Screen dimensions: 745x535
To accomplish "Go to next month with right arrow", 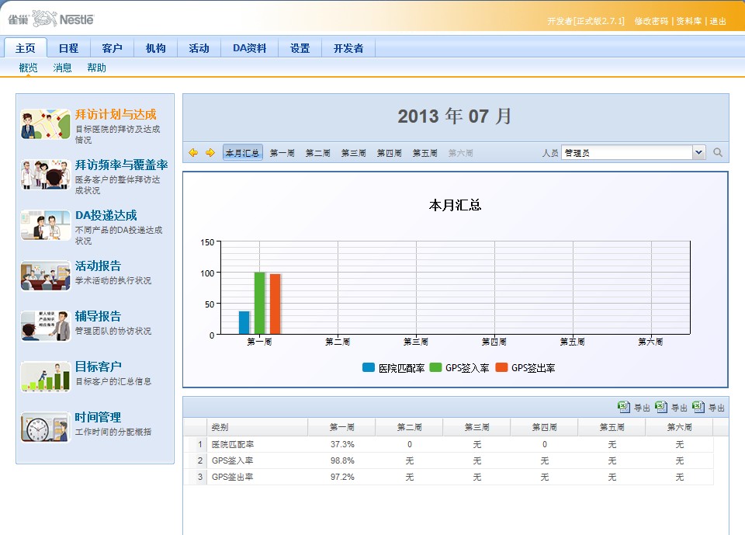I will pos(210,153).
